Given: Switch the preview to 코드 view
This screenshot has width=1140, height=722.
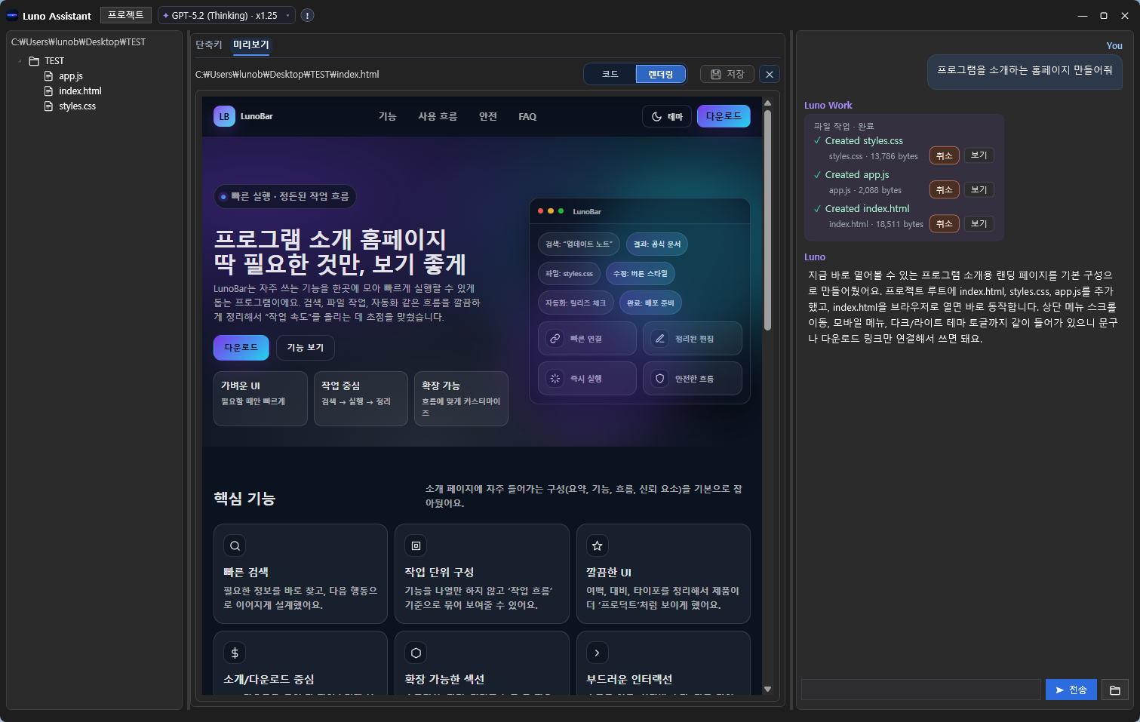Looking at the screenshot, I should [x=610, y=74].
